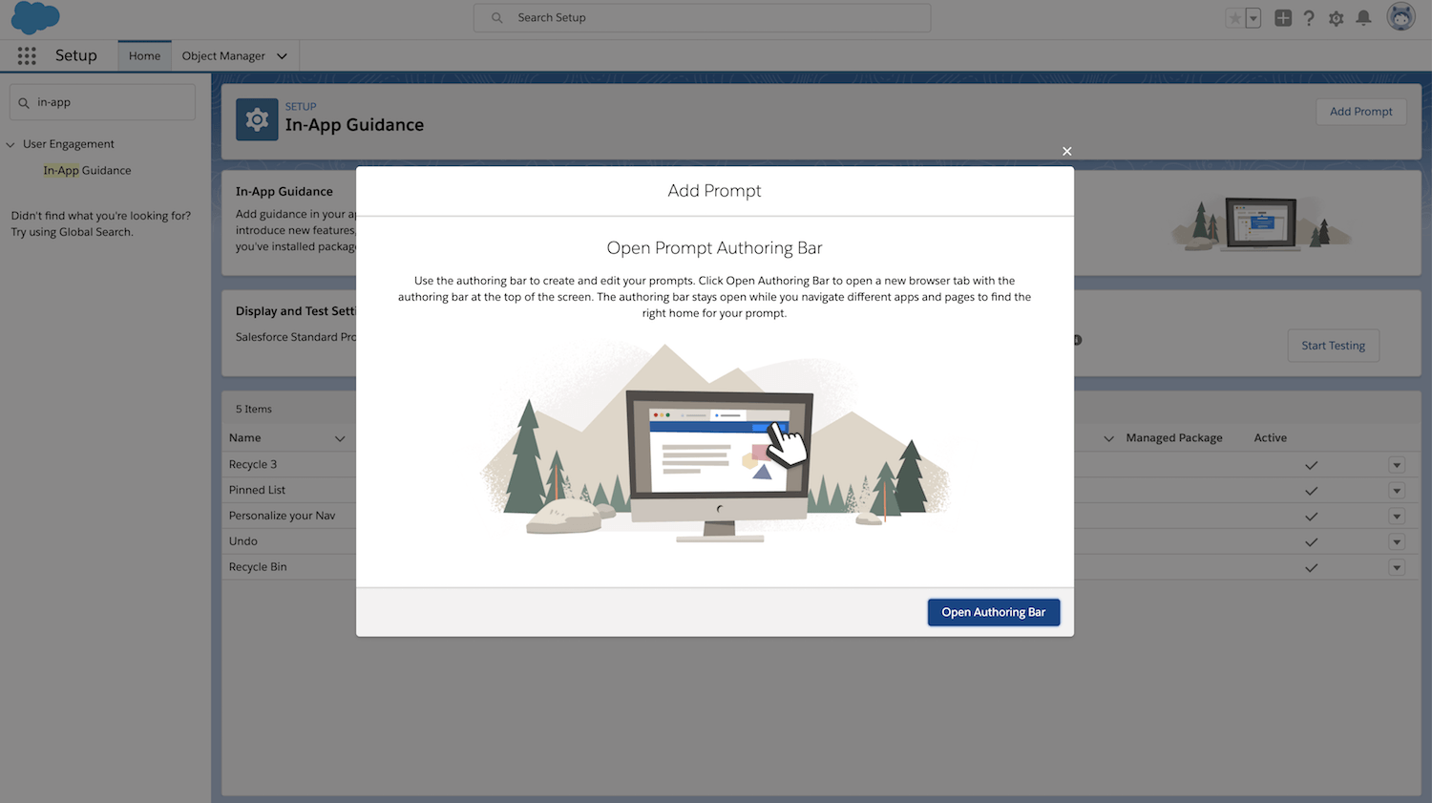Open the global actions plus icon
Screen dimensions: 1432x803
pyautogui.click(x=1283, y=18)
